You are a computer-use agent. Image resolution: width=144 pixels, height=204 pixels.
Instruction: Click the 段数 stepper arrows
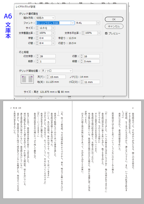(x=37, y=61)
